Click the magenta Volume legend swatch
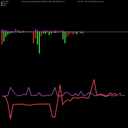Screen dimensions: 128x128 point(2,3)
